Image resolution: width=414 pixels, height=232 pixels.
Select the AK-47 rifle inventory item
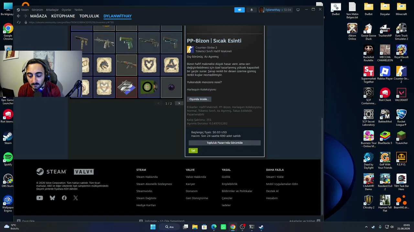pyautogui.click(x=126, y=65)
